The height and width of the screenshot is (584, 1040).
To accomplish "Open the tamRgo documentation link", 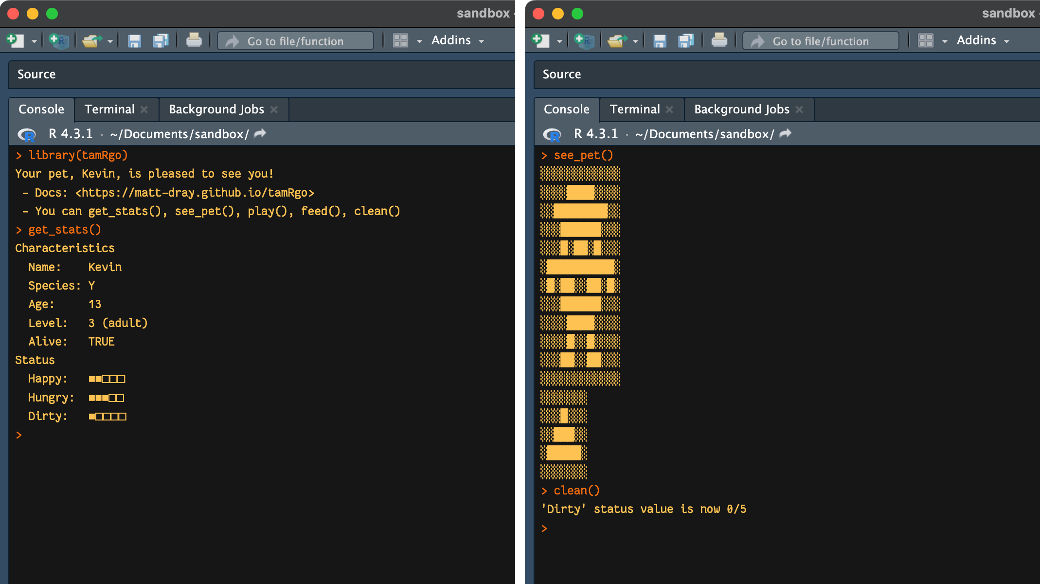I will point(196,192).
